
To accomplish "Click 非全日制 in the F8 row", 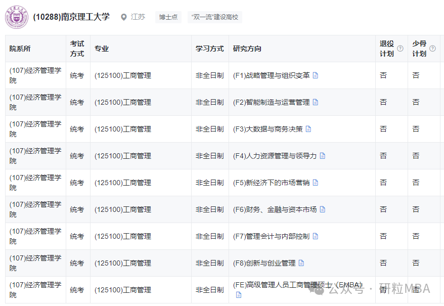I will pos(209,263).
